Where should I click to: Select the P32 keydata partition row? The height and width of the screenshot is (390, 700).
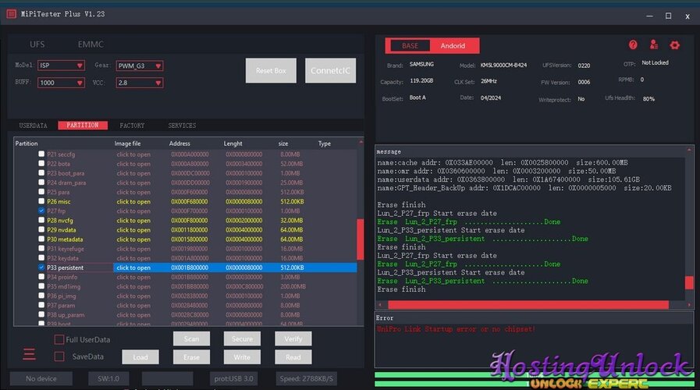[185, 258]
